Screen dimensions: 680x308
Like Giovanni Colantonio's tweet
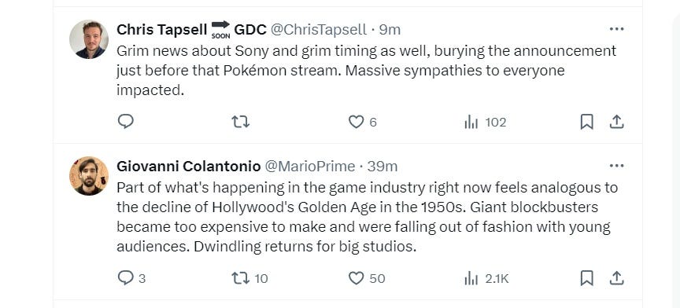[356, 278]
